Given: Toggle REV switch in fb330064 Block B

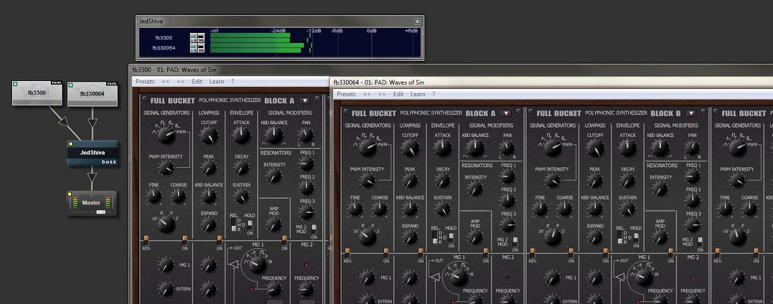Looking at the screenshot, I should coord(532,253).
